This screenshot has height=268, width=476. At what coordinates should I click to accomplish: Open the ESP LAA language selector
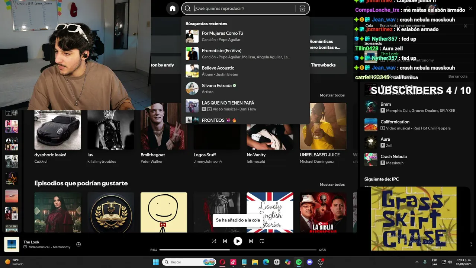(434, 262)
